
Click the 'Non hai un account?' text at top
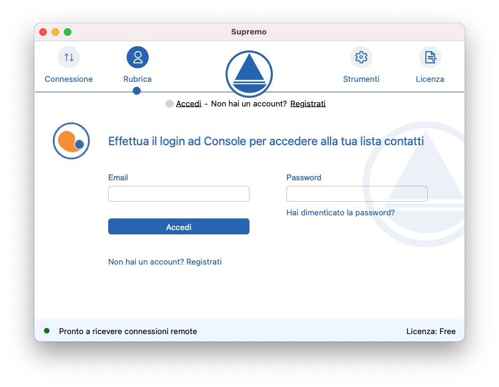[249, 103]
